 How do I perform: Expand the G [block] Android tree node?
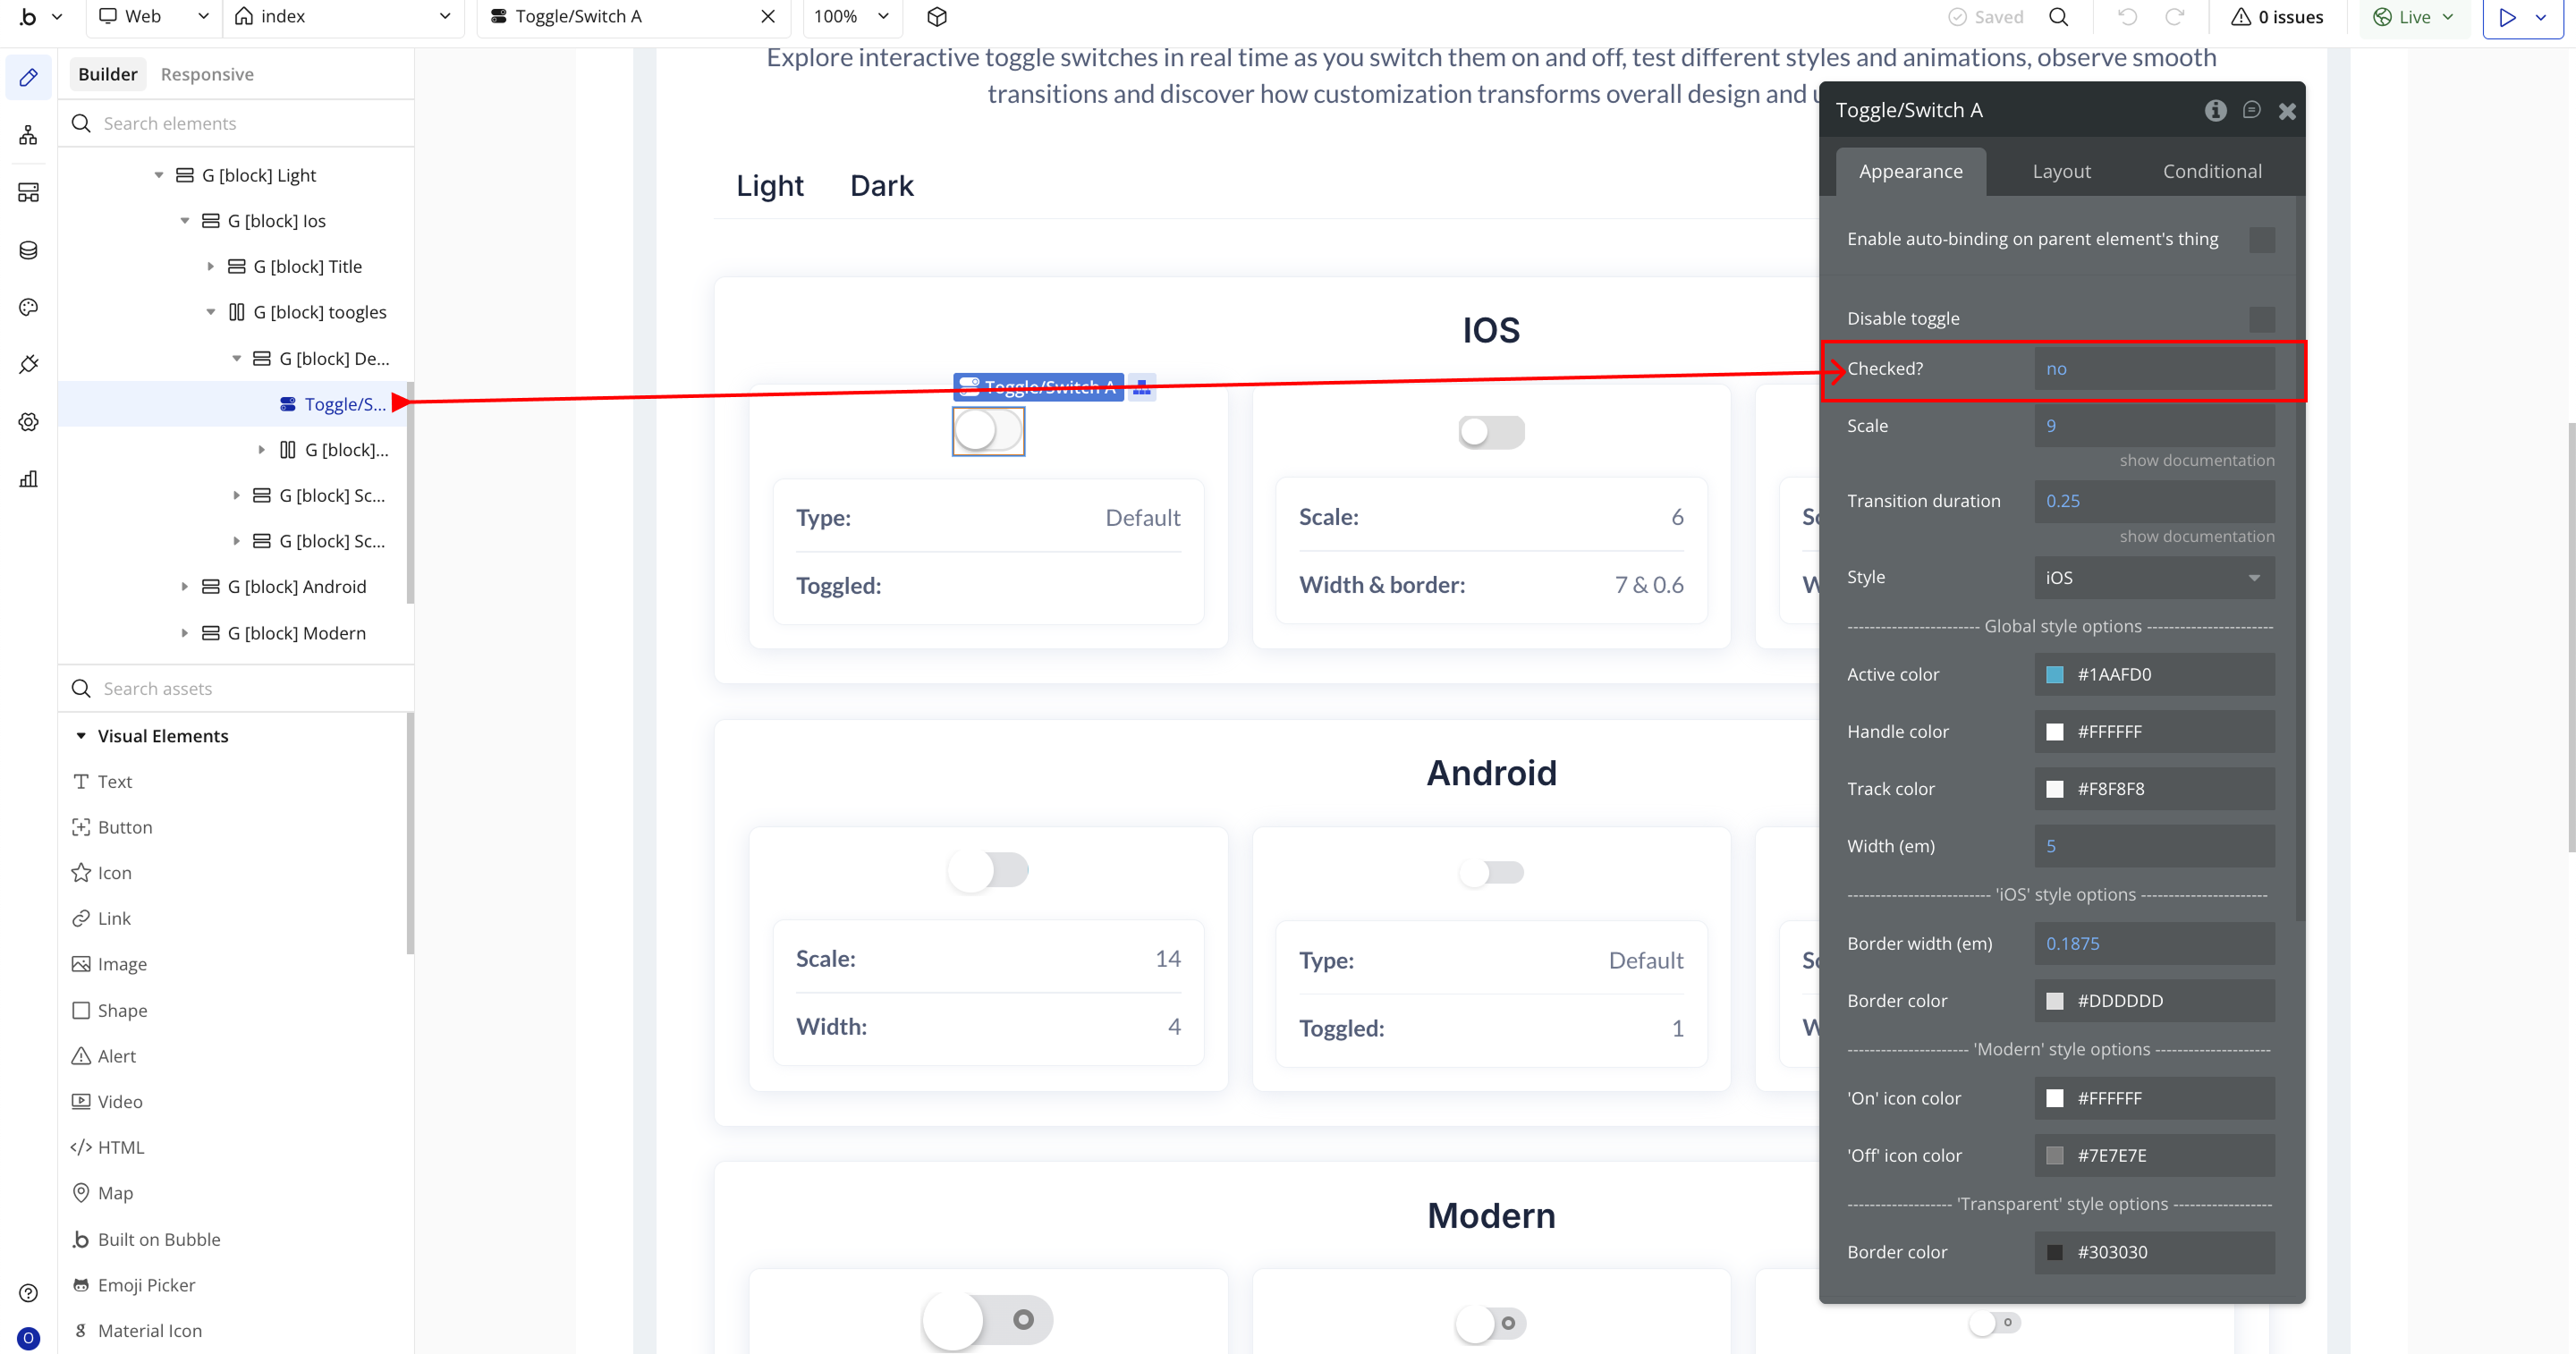click(x=184, y=587)
